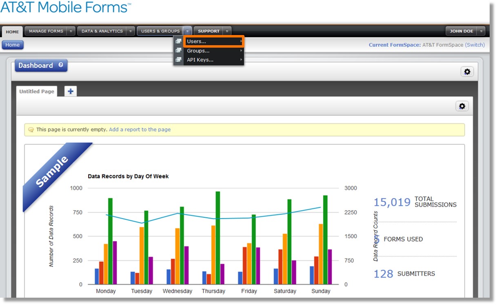This screenshot has width=497, height=305.
Task: Select the Home tab in the navigation bar
Action: [12, 32]
